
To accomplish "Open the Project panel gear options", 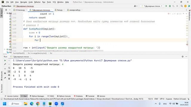I will (x=6, y=10).
